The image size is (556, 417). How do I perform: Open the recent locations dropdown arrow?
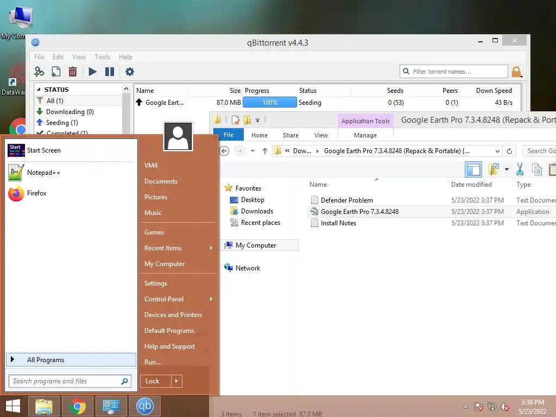(x=253, y=151)
